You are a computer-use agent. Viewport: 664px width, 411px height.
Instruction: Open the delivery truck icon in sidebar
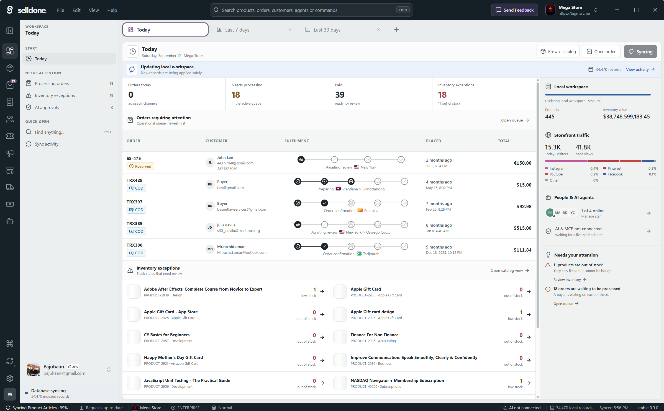click(10, 187)
